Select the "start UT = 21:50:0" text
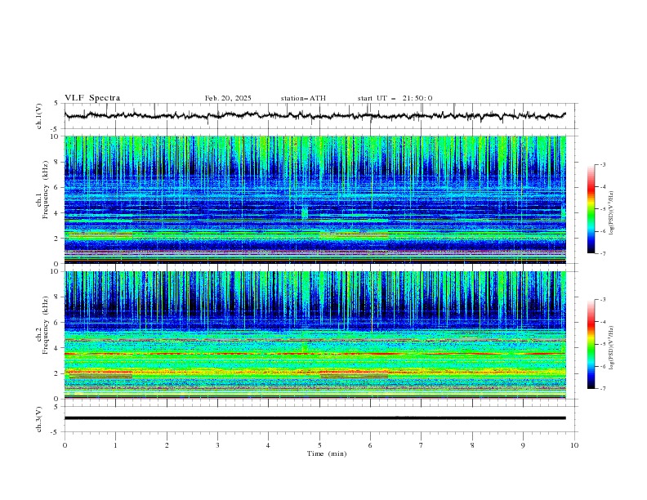This screenshot has width=647, height=500. click(x=395, y=98)
